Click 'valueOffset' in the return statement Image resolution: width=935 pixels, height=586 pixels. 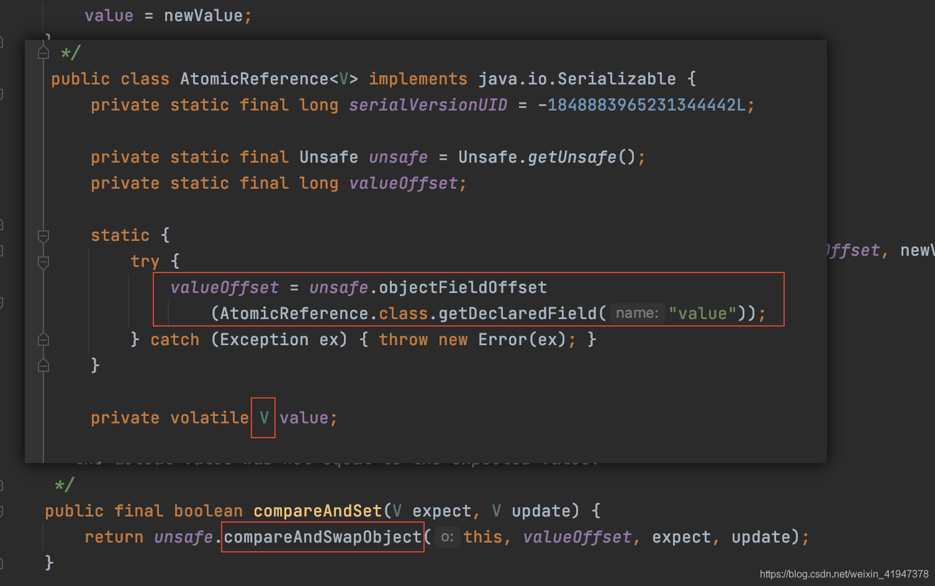pyautogui.click(x=577, y=537)
